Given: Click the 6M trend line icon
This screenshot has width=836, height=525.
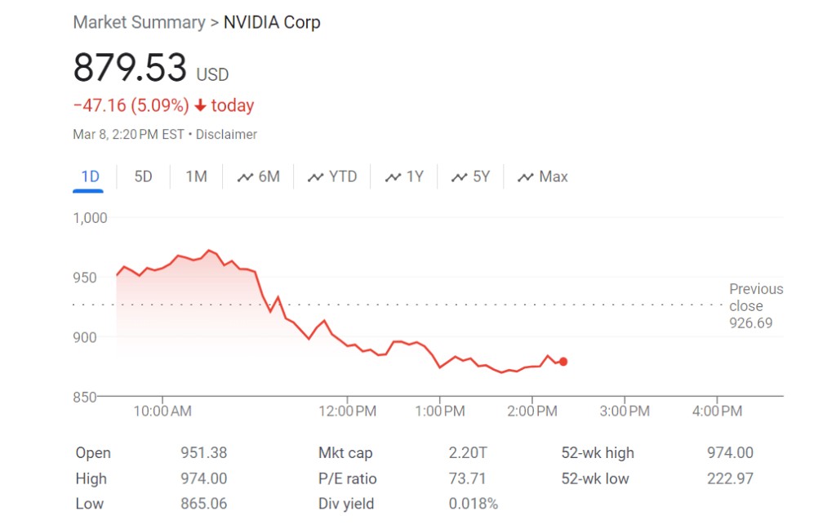Looking at the screenshot, I should tap(245, 177).
